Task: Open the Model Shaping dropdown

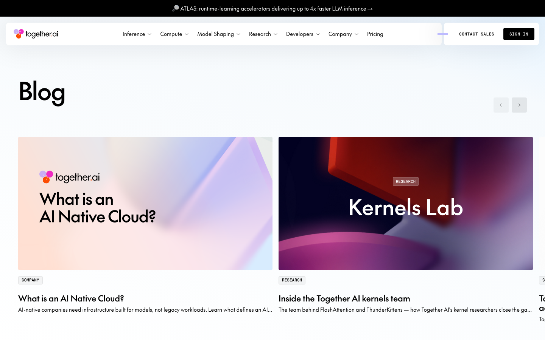Action: 219,34
